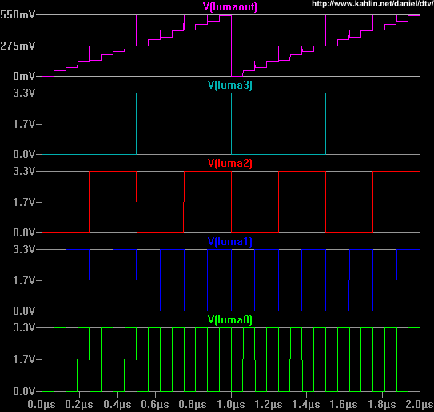
Task: Select the V(luma3) trace label
Action: click(230, 85)
